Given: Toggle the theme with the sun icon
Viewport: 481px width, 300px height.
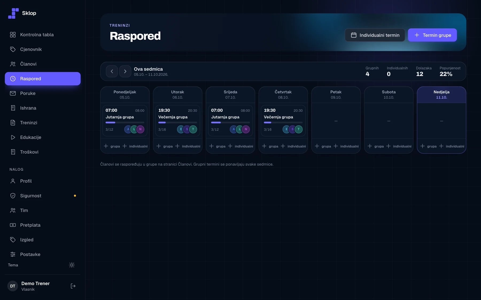Looking at the screenshot, I should (x=72, y=265).
